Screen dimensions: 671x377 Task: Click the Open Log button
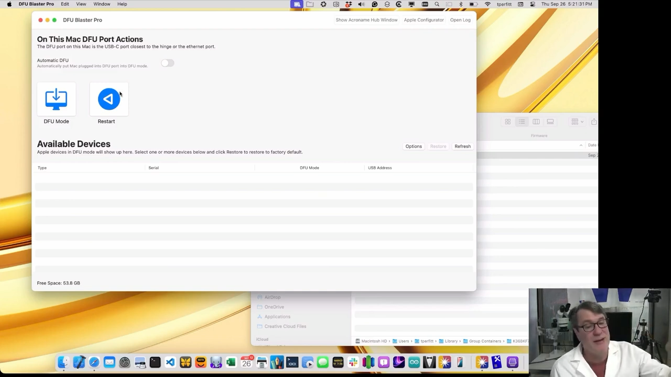pyautogui.click(x=460, y=20)
